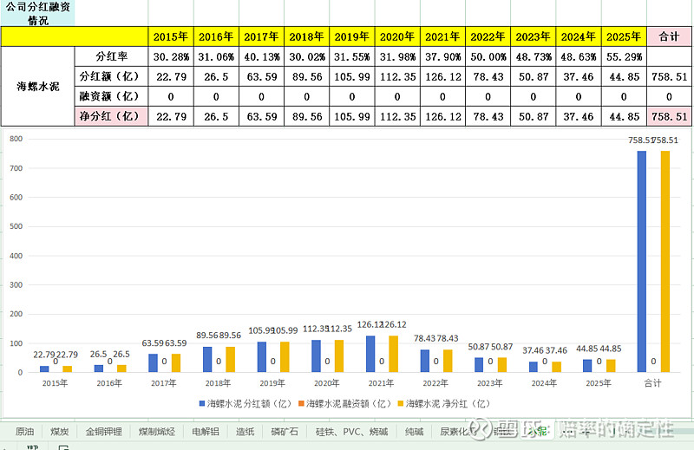Click the yellow 合计 bar in chart

[x=665, y=261]
